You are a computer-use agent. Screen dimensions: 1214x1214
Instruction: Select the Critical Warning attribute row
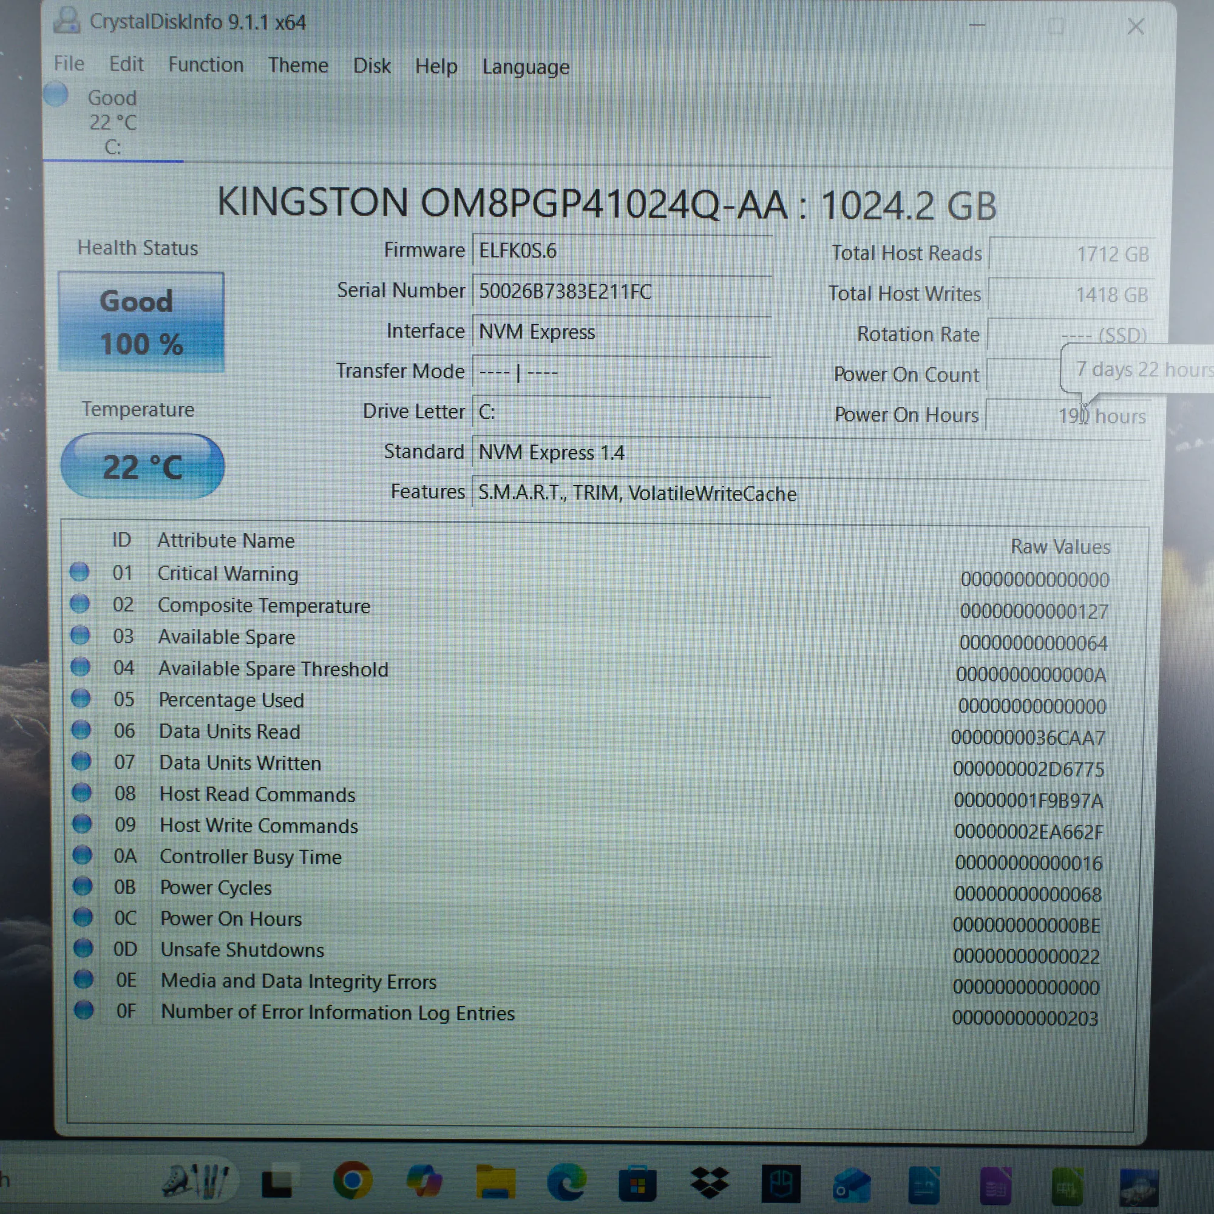point(228,574)
